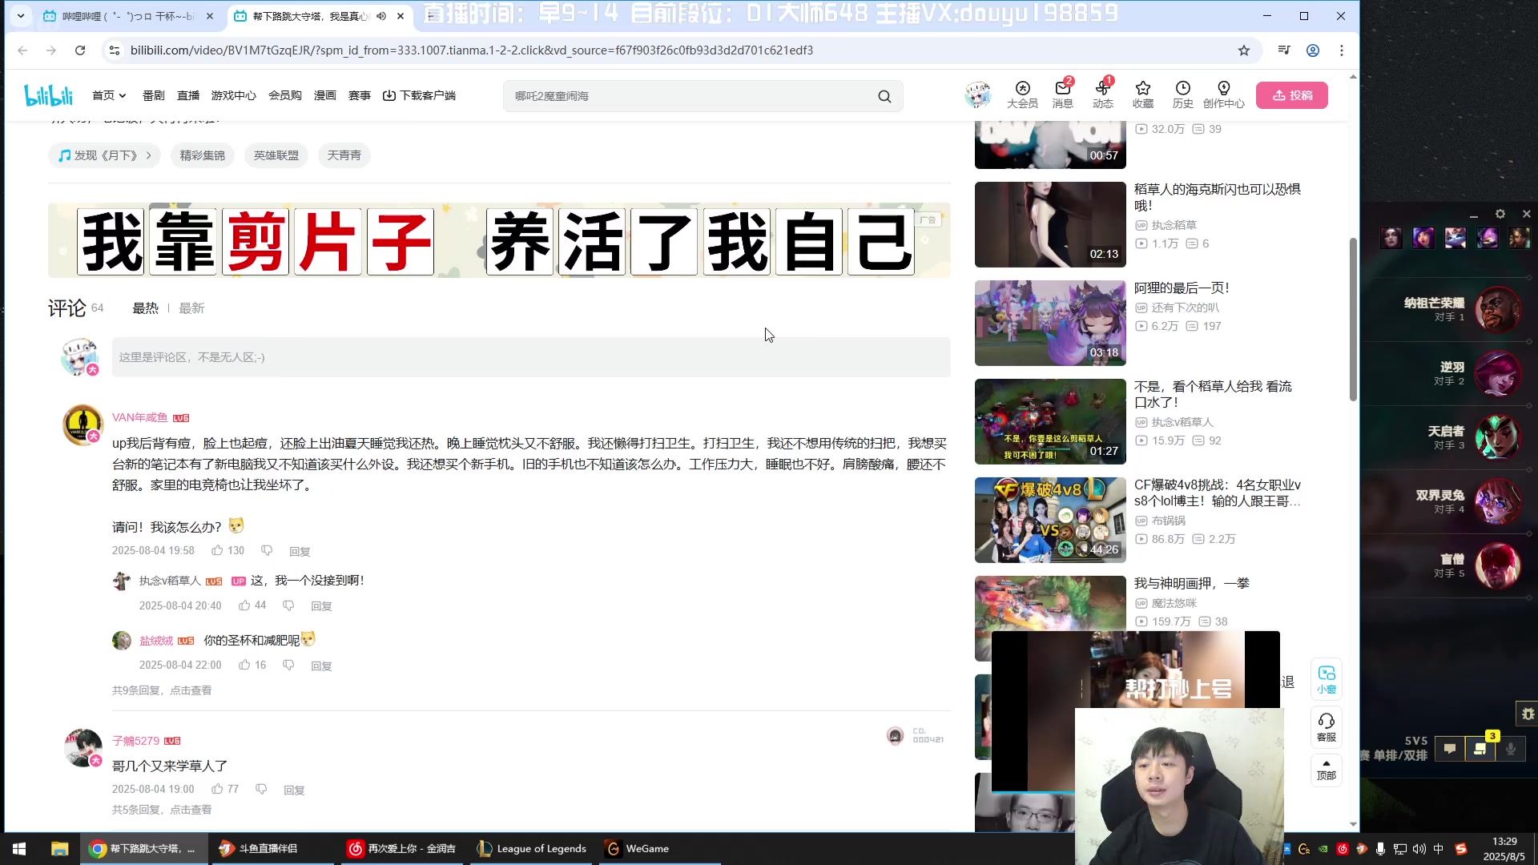The width and height of the screenshot is (1538, 865).
Task: Jump to 顶部 top of page
Action: tap(1327, 770)
